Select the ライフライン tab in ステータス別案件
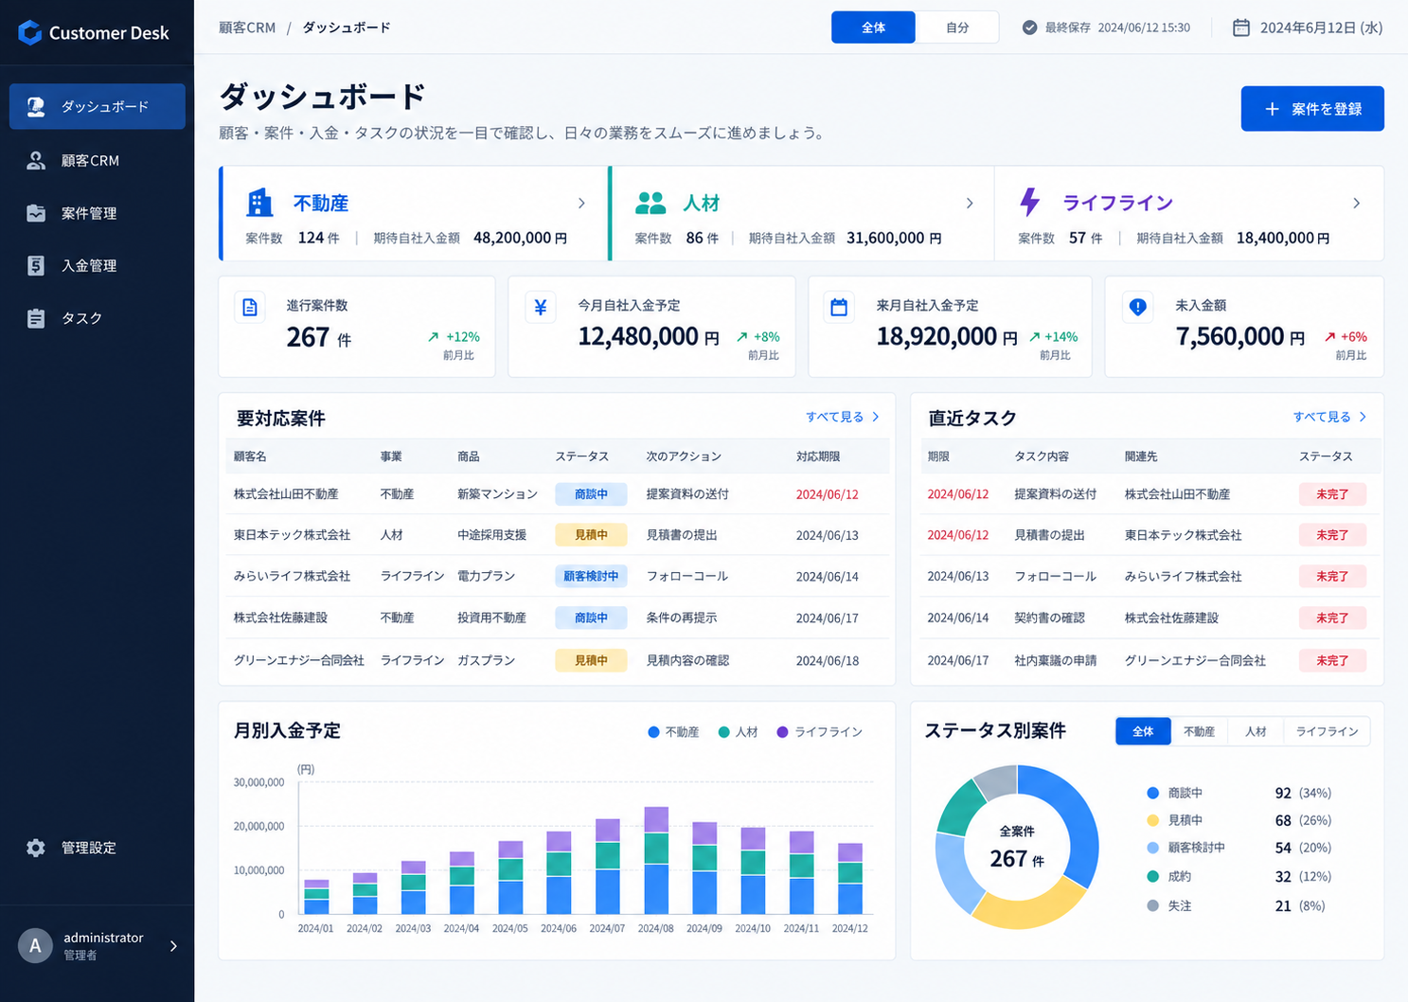 point(1327,731)
